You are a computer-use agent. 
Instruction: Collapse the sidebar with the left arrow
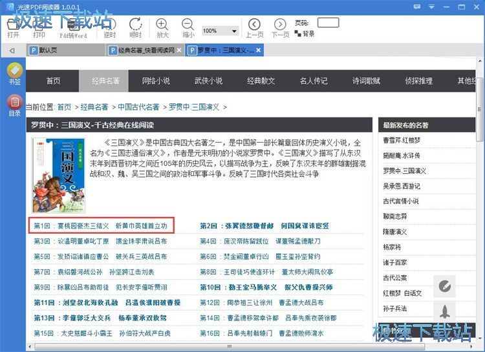12,50
